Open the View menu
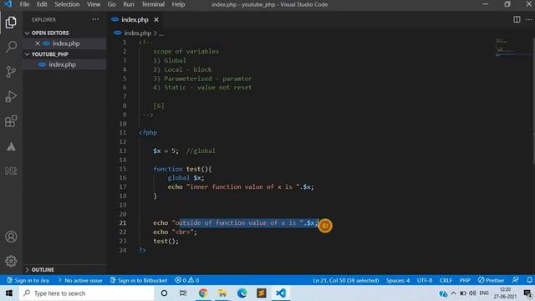Image resolution: width=535 pixels, height=301 pixels. (93, 4)
